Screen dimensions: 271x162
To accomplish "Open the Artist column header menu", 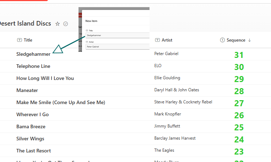I will (x=167, y=40).
